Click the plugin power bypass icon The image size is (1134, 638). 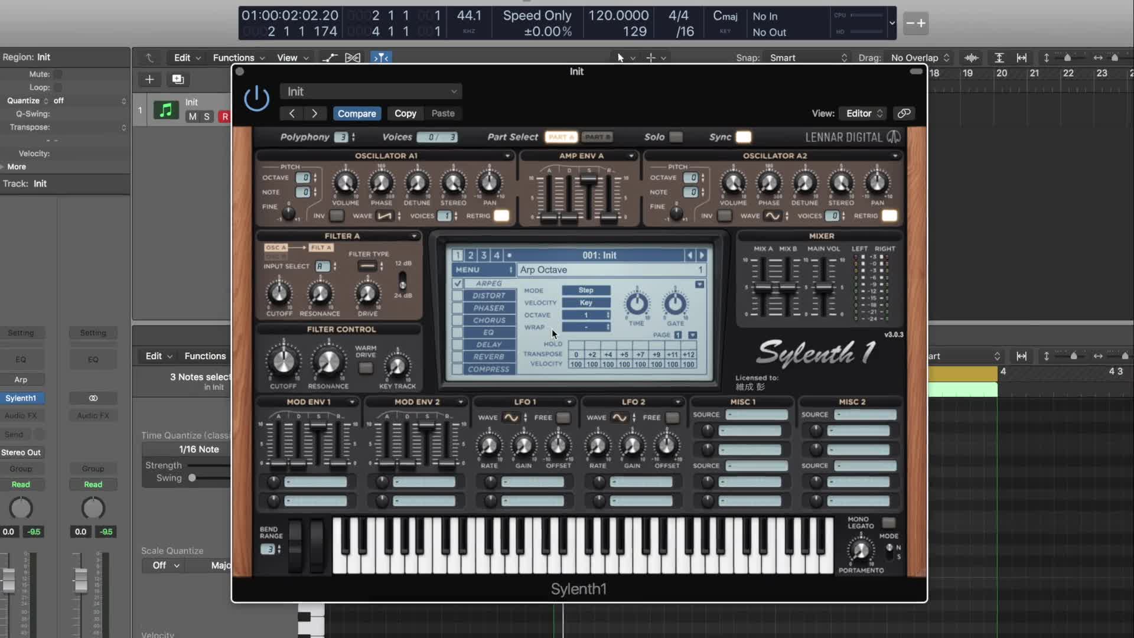(x=256, y=98)
